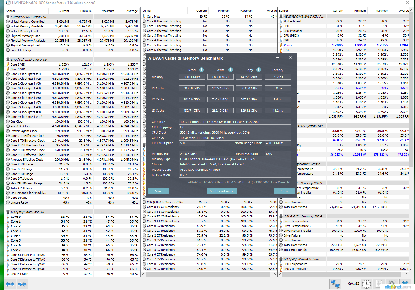Click the CPU Type field showing i9-10900KF
The height and width of the screenshot is (290, 415).
pos(235,122)
